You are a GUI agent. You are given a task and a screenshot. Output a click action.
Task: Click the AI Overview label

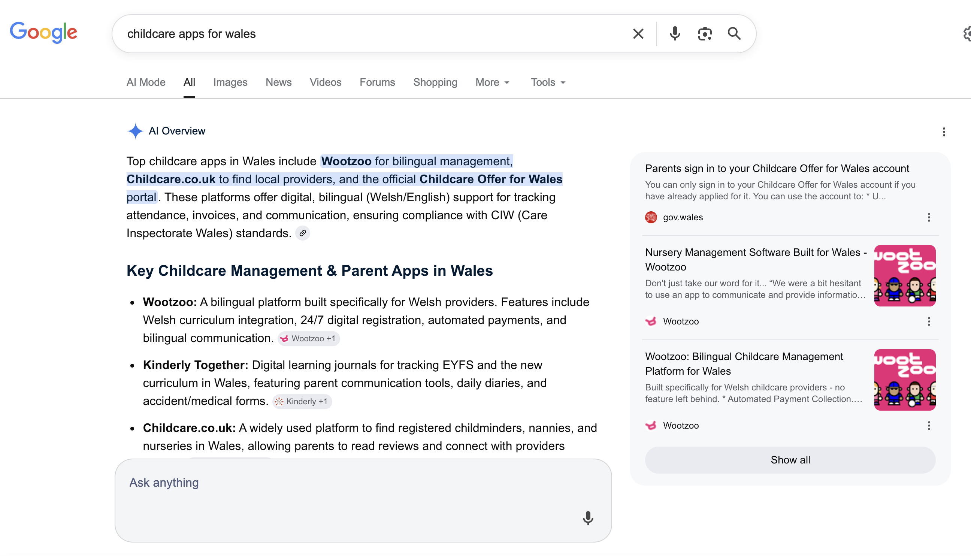pos(177,131)
